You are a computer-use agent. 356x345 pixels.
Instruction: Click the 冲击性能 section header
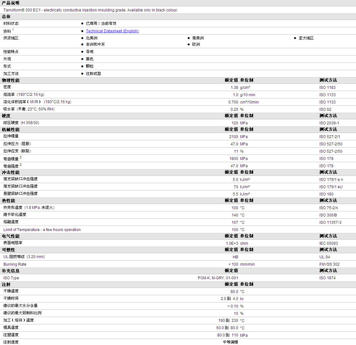point(11,173)
